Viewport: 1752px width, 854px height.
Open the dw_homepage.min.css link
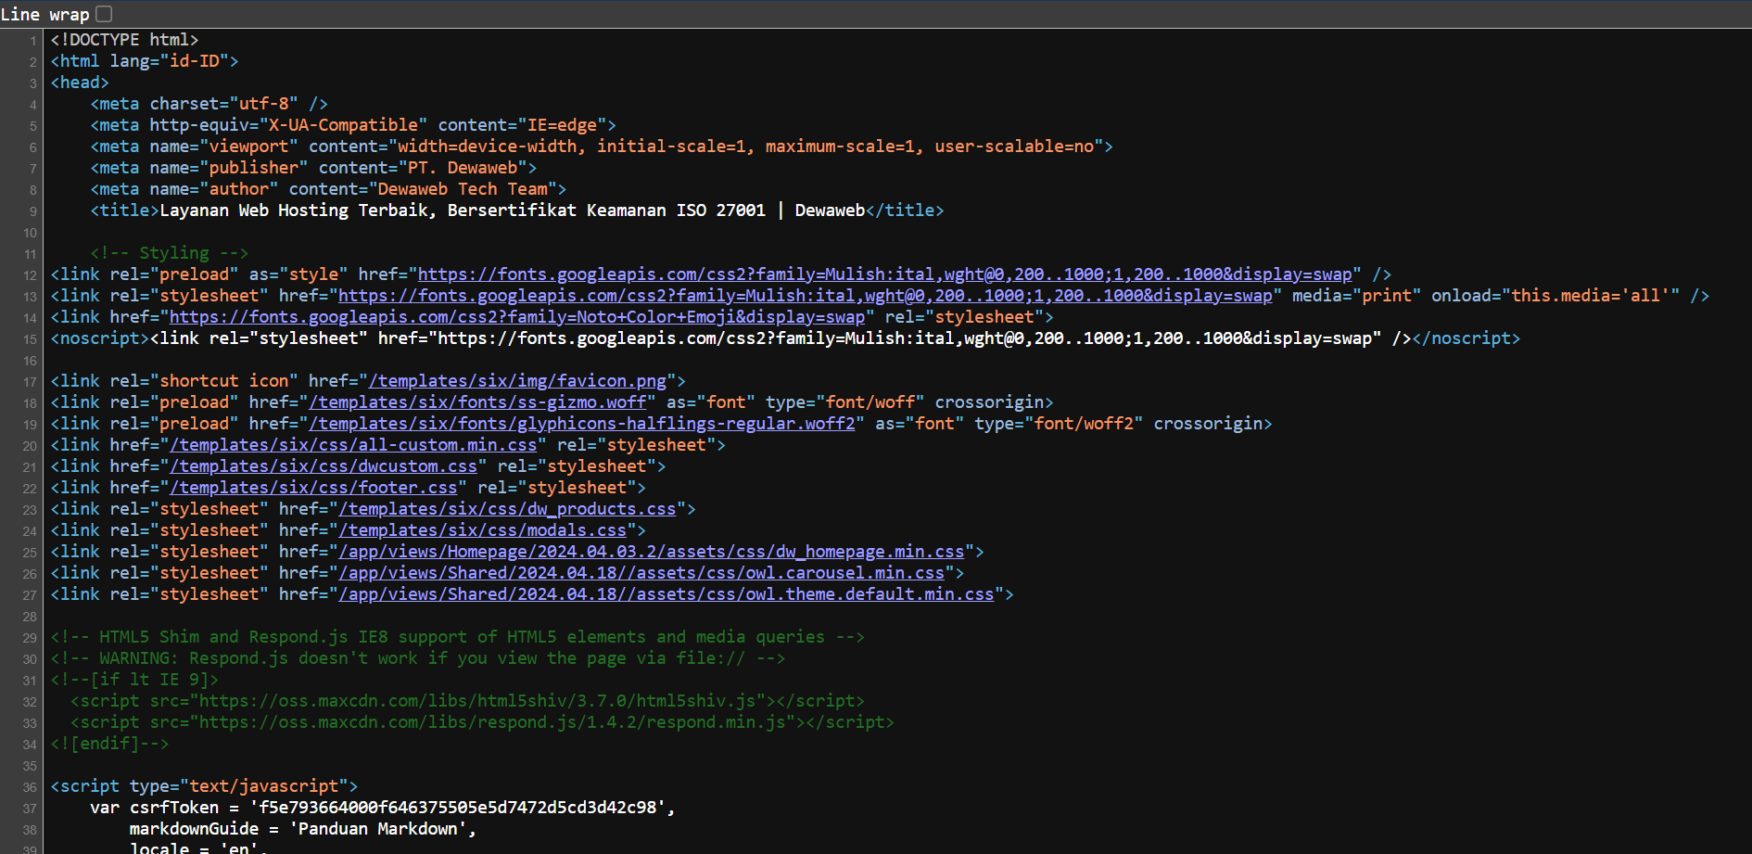pos(652,552)
